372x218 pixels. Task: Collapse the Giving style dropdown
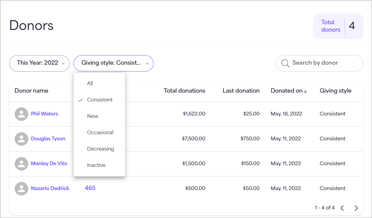(x=114, y=63)
